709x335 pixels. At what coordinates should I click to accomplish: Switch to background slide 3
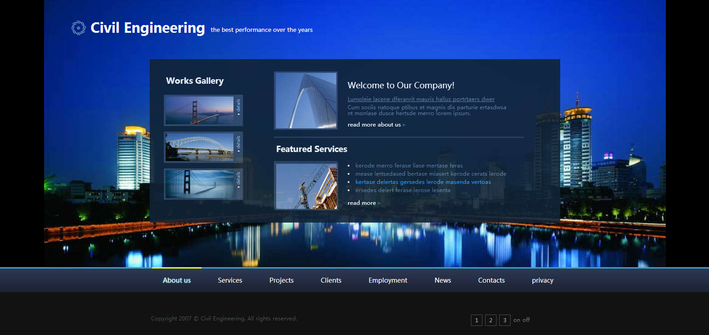pos(505,320)
